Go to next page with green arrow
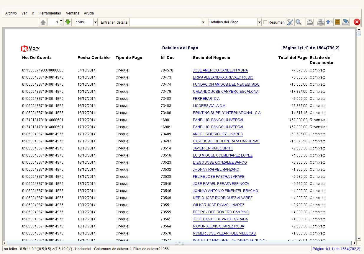Screen dimensions: 364x254 point(68,22)
